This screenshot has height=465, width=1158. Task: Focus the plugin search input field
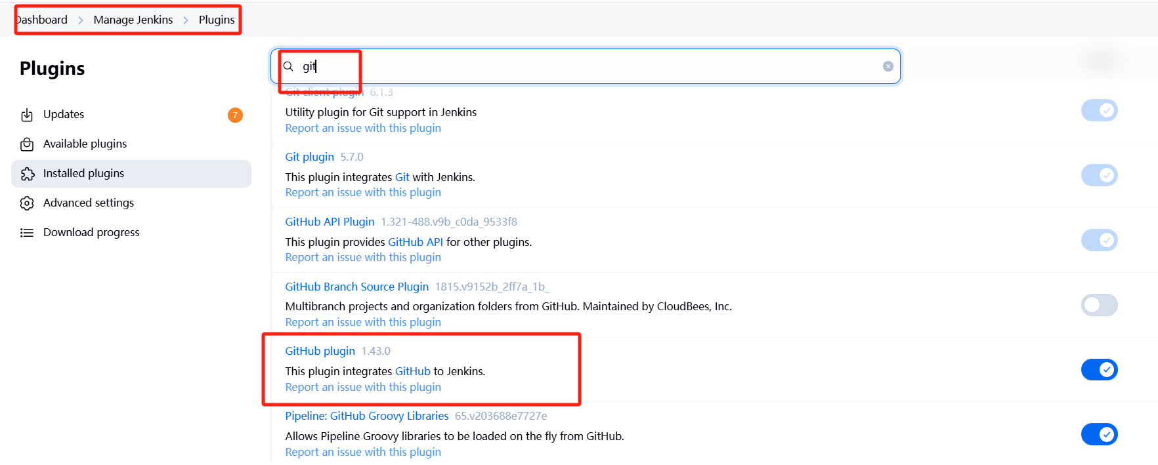point(586,66)
